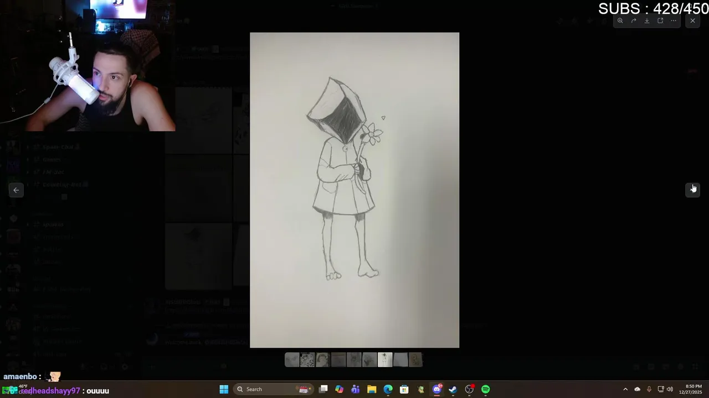Forward the image with the arrow icon
This screenshot has width=709, height=398.
(x=634, y=21)
